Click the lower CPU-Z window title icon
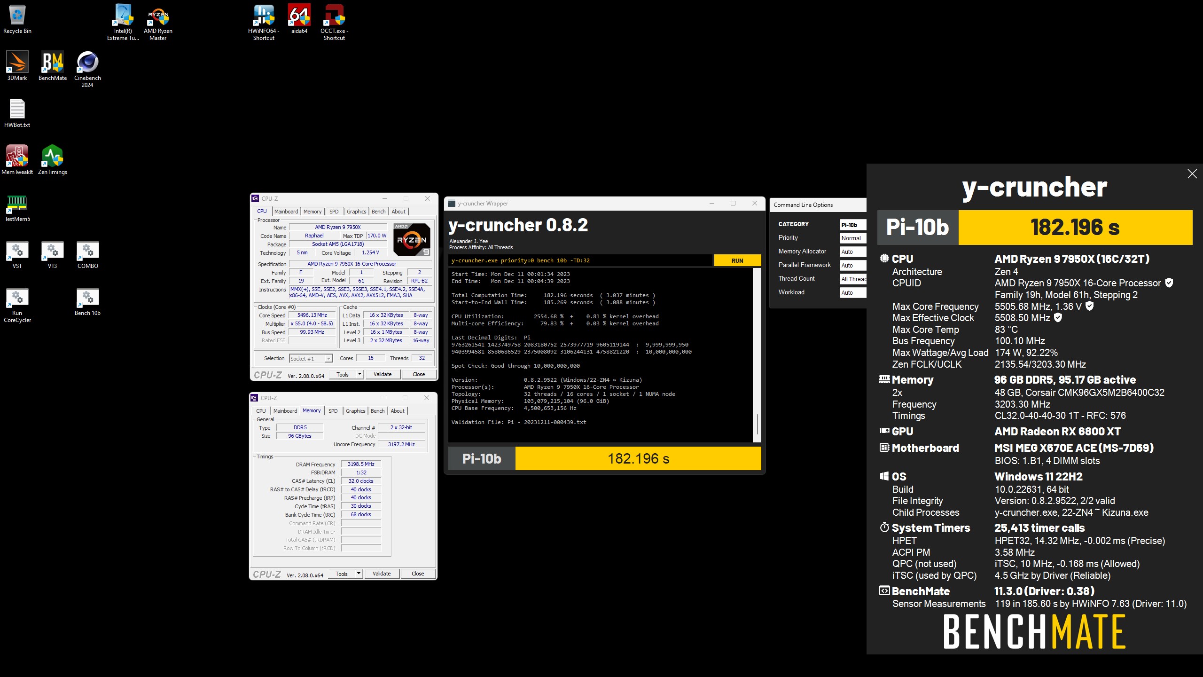The image size is (1203, 677). coord(254,398)
